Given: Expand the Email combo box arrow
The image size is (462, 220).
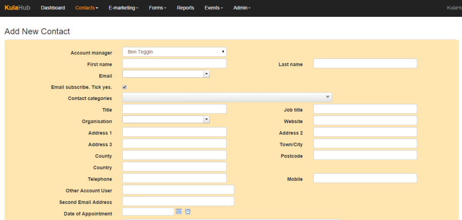Looking at the screenshot, I should pos(206,74).
